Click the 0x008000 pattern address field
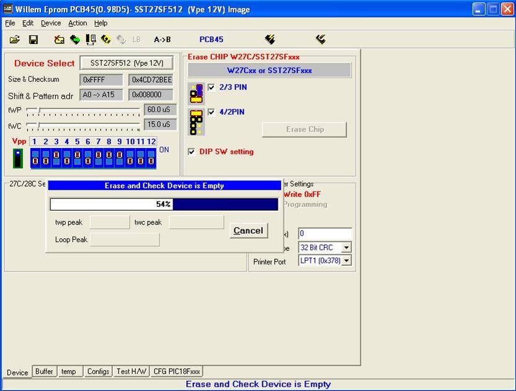Image resolution: width=516 pixels, height=391 pixels. coord(151,95)
